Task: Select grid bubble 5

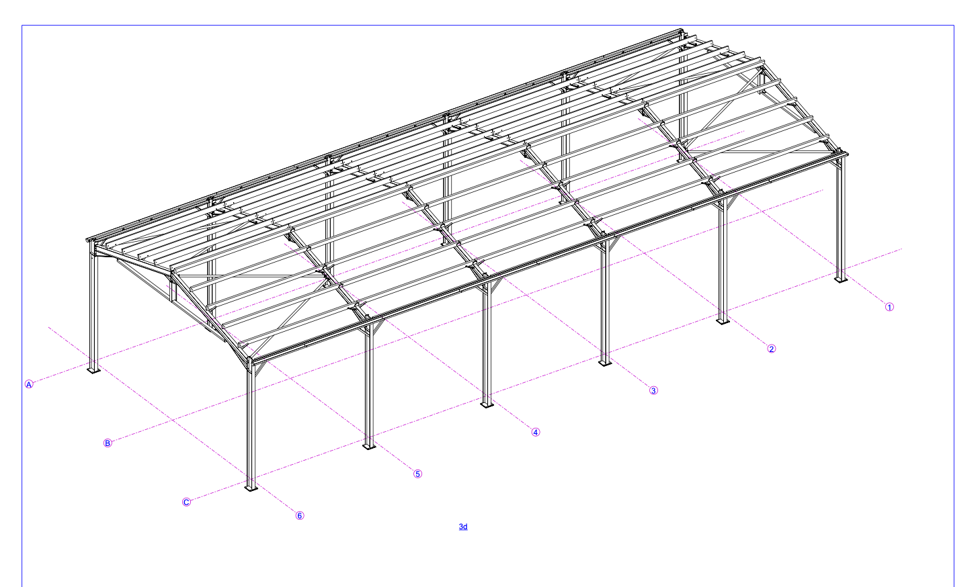Action: pyautogui.click(x=417, y=473)
